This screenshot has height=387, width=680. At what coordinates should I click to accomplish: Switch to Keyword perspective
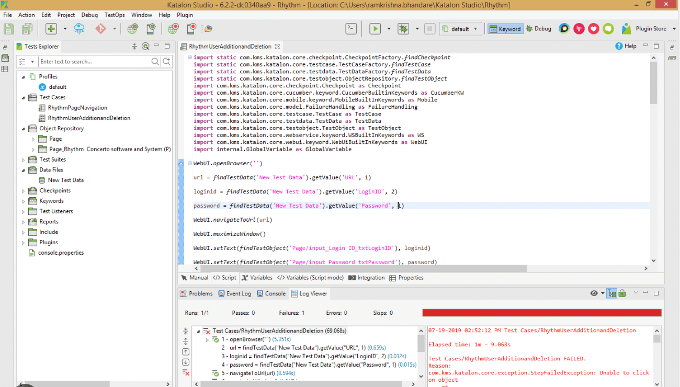click(x=505, y=29)
